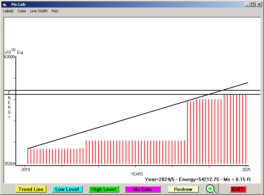Open the Line Width menu

click(x=39, y=11)
